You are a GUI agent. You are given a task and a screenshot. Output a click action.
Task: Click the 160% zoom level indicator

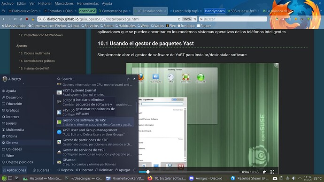click(187, 19)
